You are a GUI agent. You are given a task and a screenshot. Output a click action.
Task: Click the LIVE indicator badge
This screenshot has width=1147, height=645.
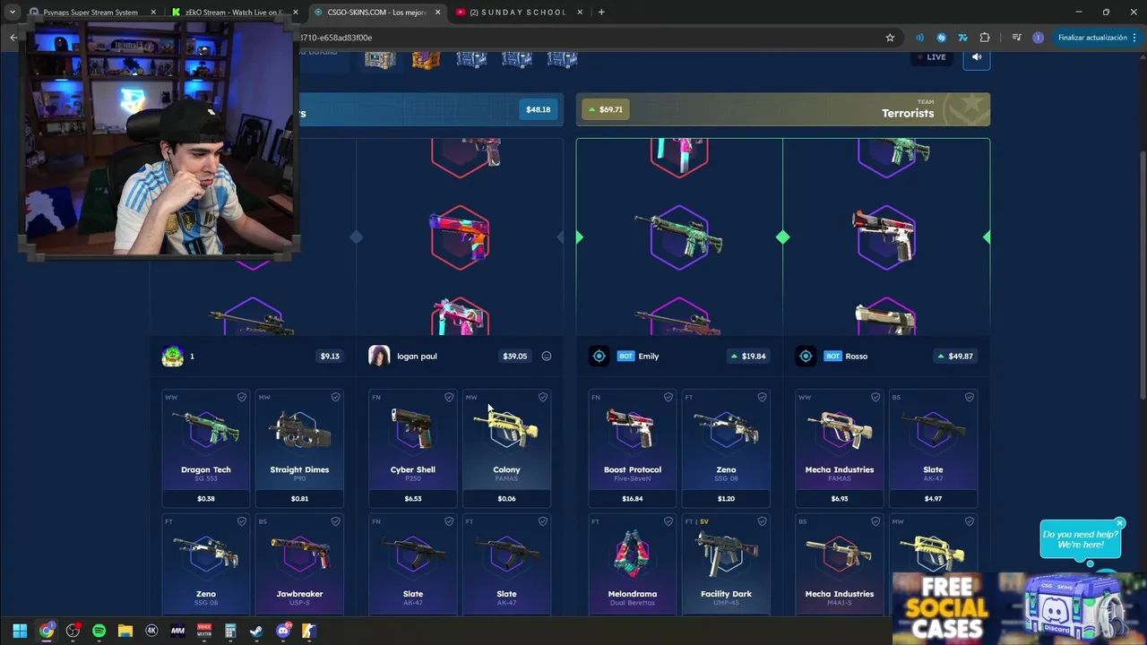pos(931,56)
